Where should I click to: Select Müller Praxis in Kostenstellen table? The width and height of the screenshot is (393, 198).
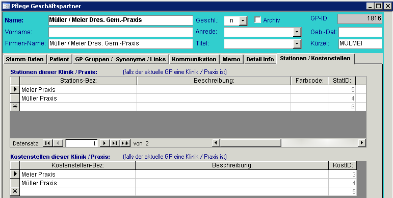coord(77,183)
